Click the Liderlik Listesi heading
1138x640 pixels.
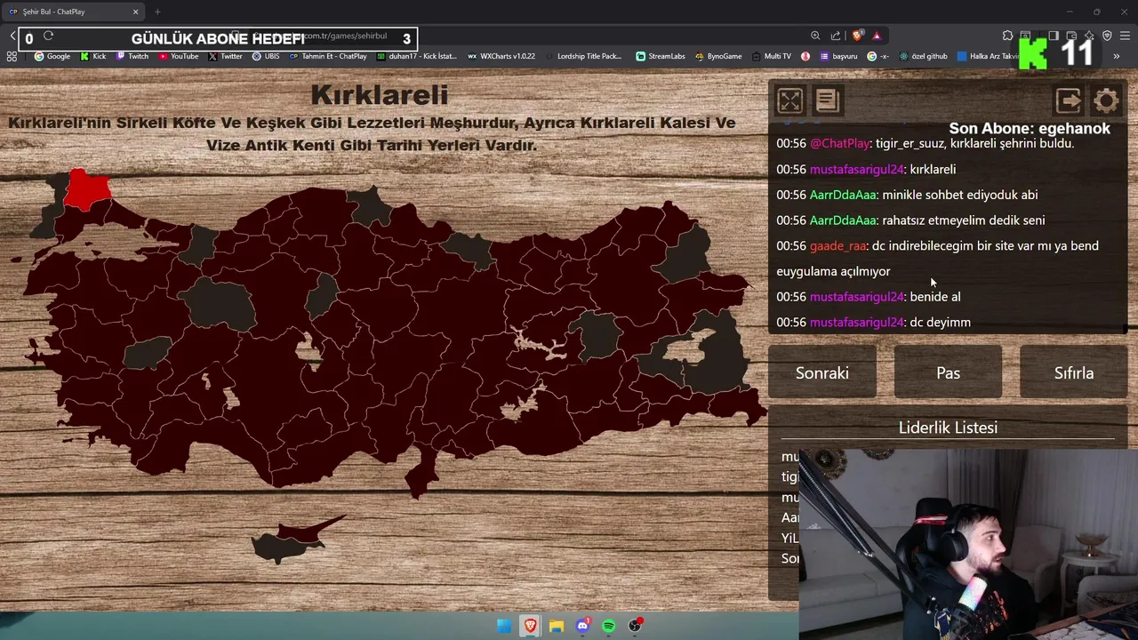point(948,428)
